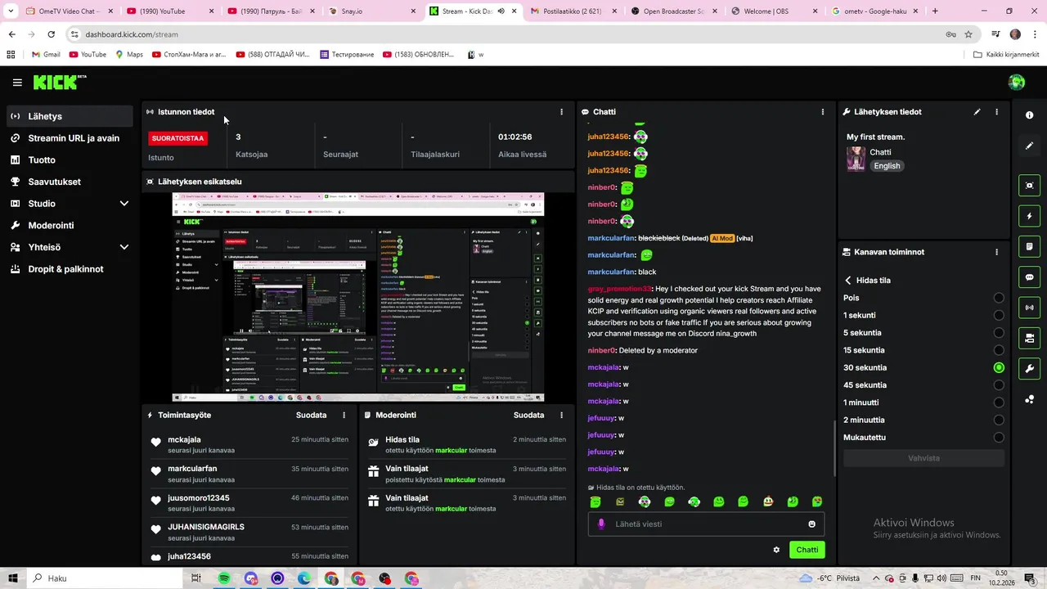Toggle the chat bubble widget in the right rail

tap(1030, 277)
